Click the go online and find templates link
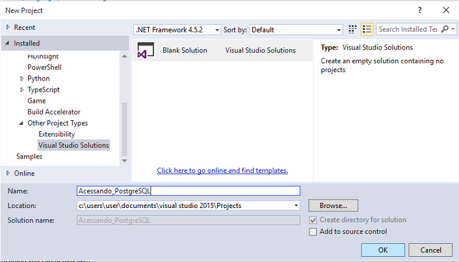 222,170
